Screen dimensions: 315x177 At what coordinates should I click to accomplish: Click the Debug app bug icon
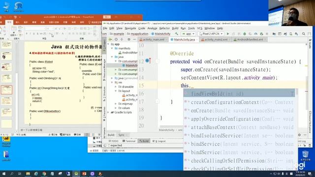tap(245, 34)
